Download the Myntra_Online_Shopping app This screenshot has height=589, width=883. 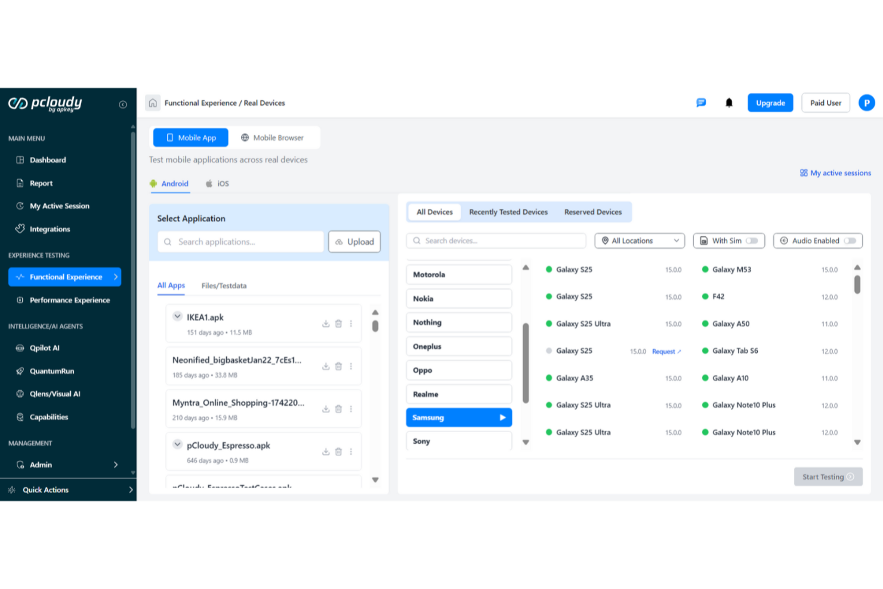pos(326,409)
